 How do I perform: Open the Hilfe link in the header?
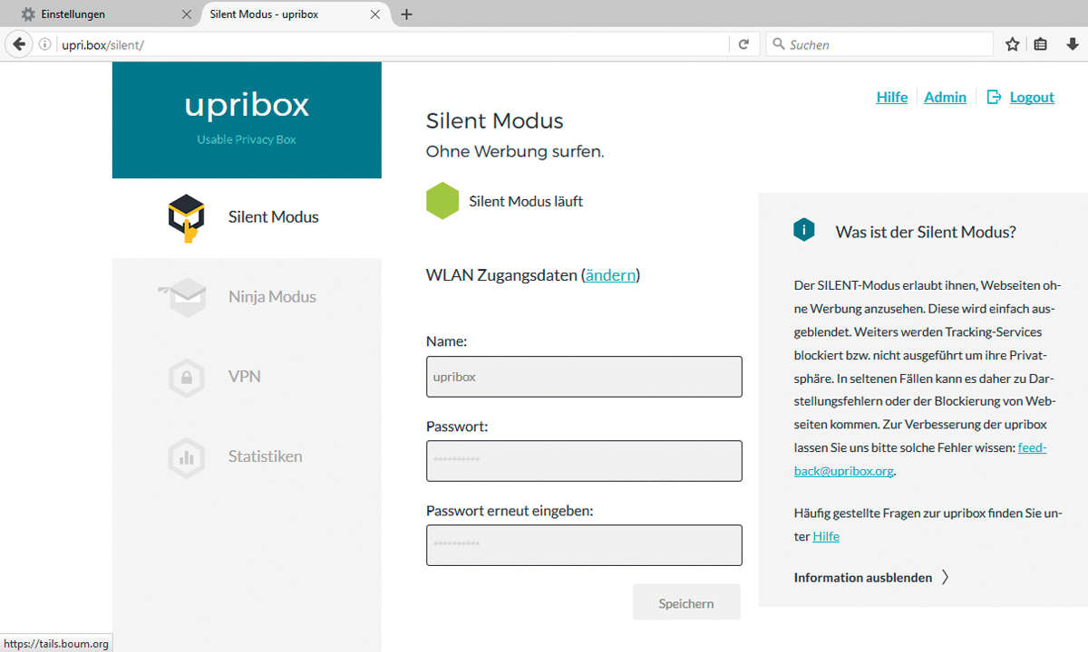(891, 97)
